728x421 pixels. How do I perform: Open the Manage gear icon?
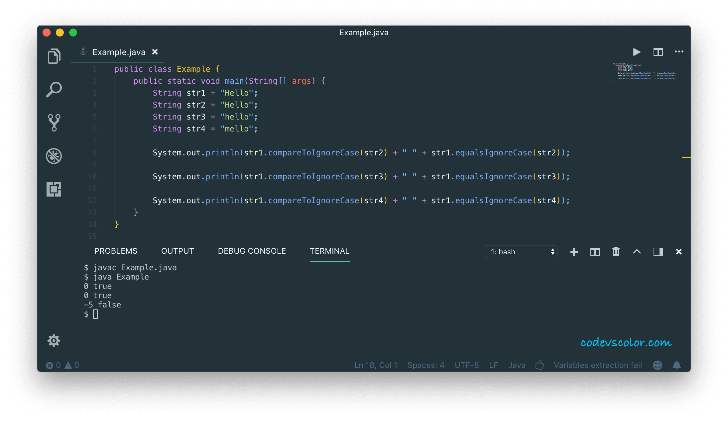tap(54, 341)
